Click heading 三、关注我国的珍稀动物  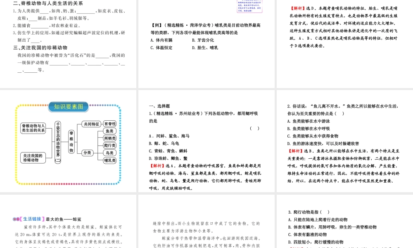pos(40,48)
